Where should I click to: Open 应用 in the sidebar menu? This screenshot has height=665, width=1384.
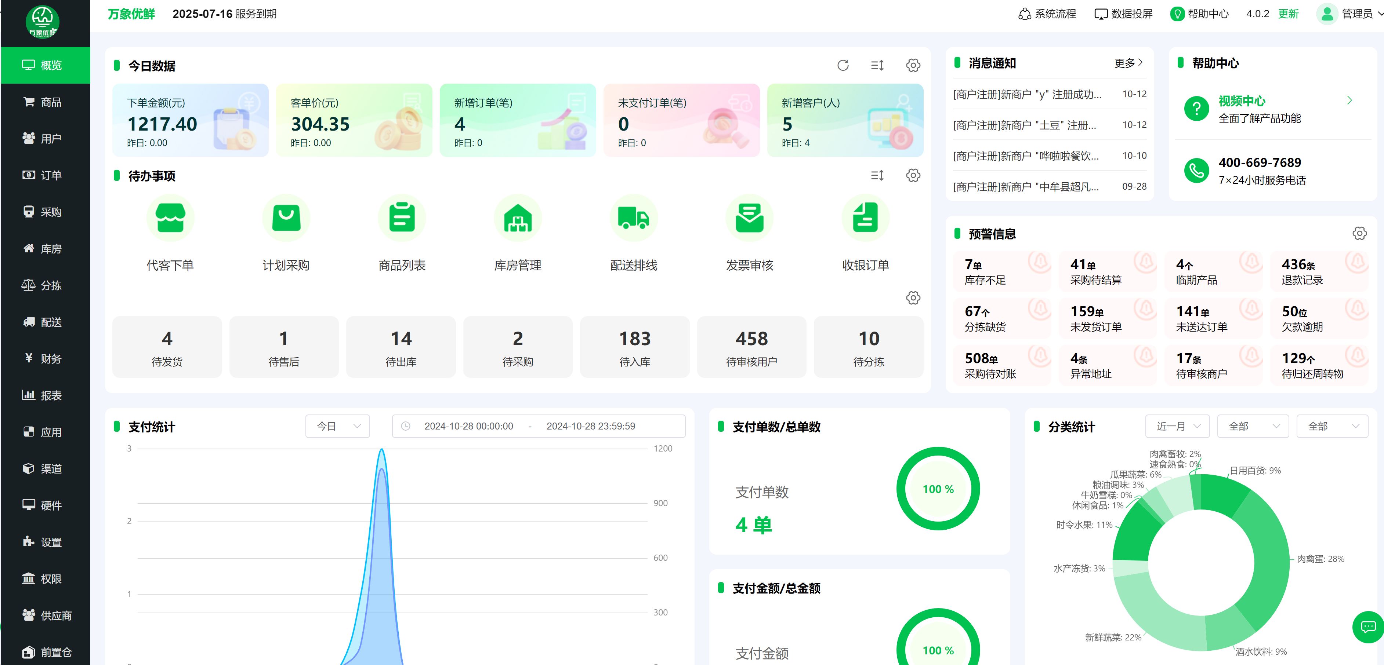[x=45, y=432]
